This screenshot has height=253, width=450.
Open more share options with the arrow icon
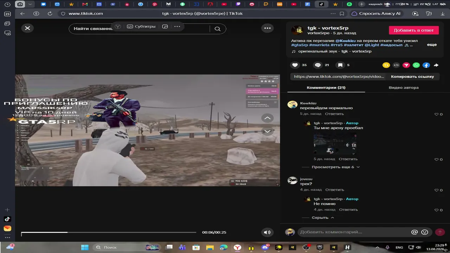coord(436,65)
